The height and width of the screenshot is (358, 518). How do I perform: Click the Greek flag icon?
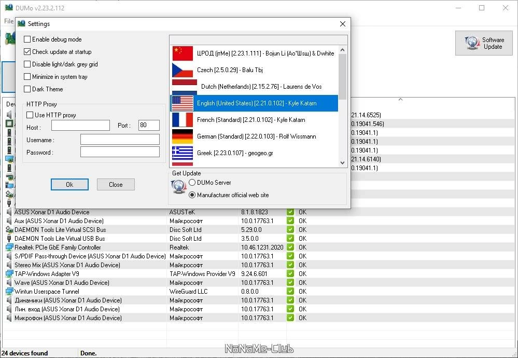(x=183, y=153)
